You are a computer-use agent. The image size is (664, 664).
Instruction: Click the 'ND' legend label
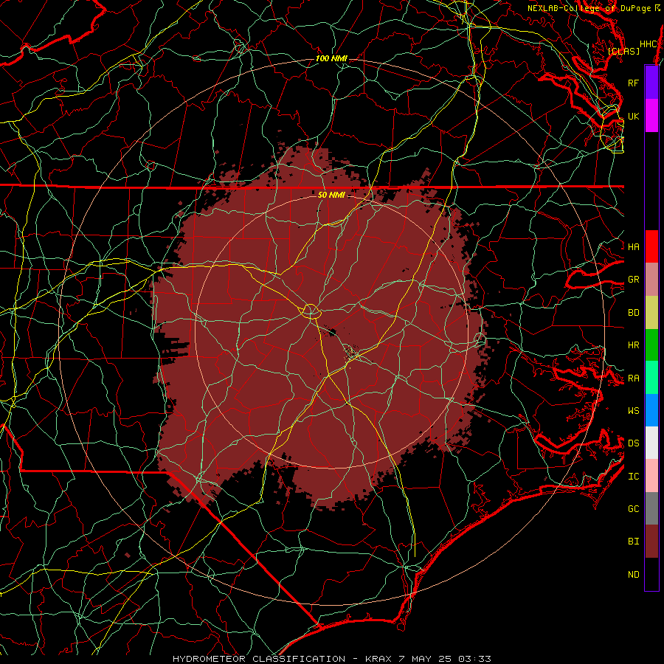pyautogui.click(x=634, y=575)
